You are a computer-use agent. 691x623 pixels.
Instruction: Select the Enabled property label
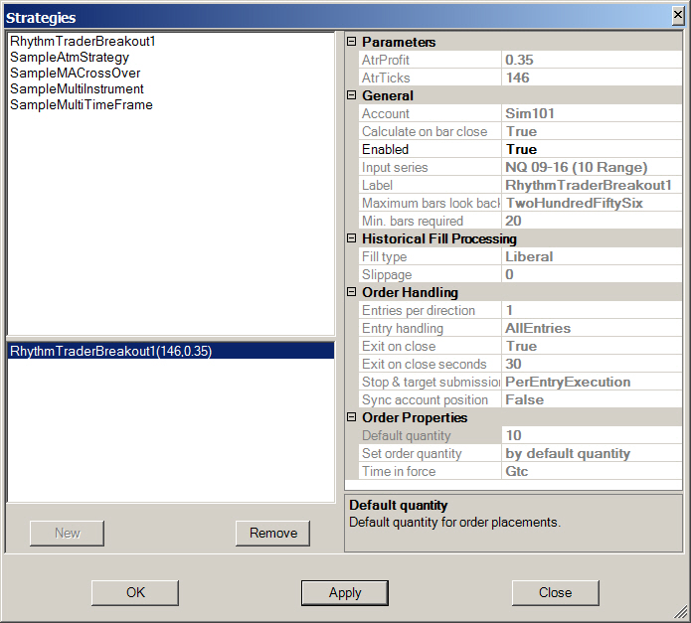(x=430, y=149)
